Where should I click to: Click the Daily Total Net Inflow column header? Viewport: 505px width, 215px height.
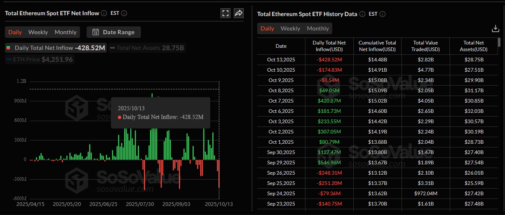click(329, 46)
